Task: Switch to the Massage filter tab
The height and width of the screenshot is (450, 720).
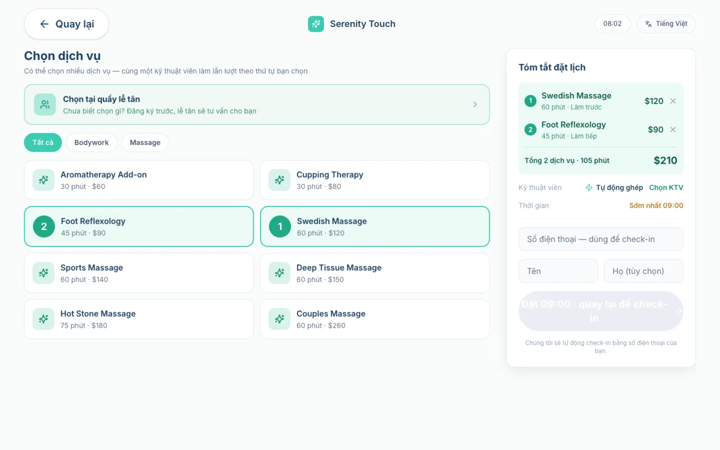Action: 145,143
